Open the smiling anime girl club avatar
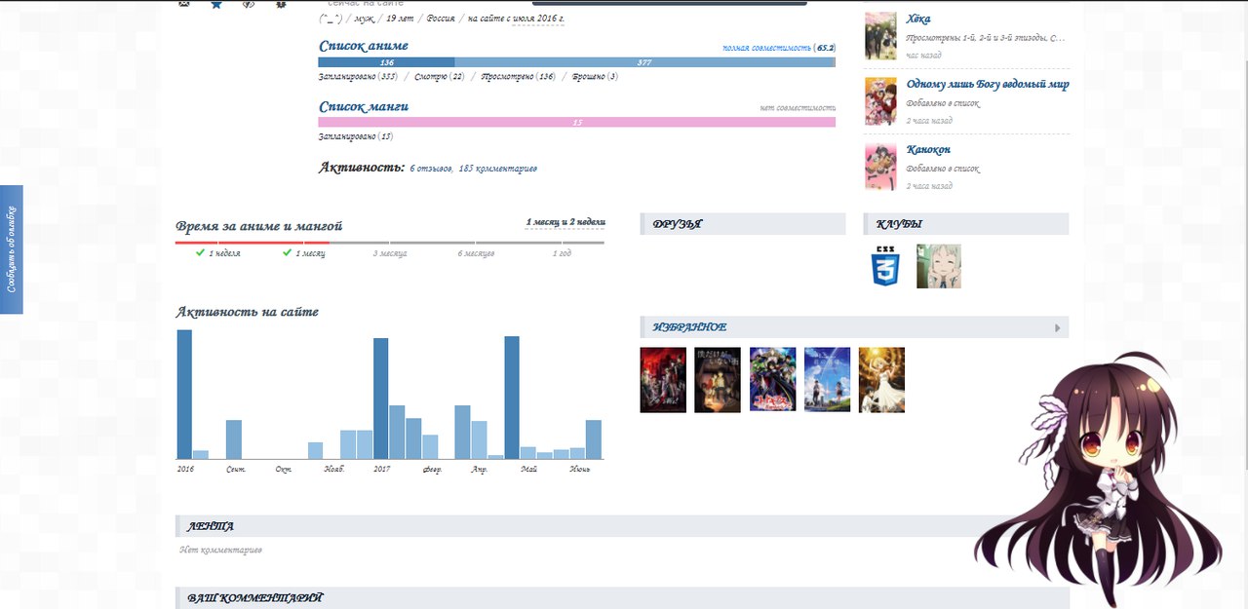Screen dimensions: 1248x609 tap(939, 266)
